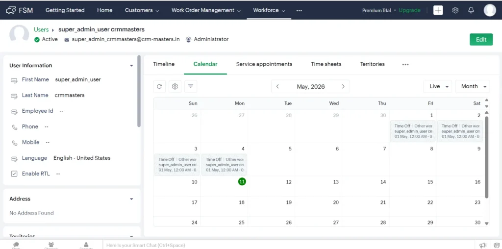This screenshot has width=502, height=249.
Task: Click the Upgrade link
Action: [x=409, y=10]
